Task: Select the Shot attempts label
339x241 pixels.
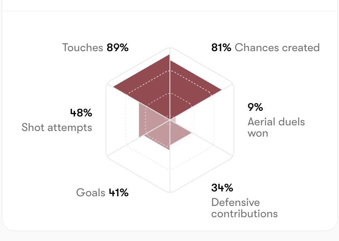Action: coord(57,127)
